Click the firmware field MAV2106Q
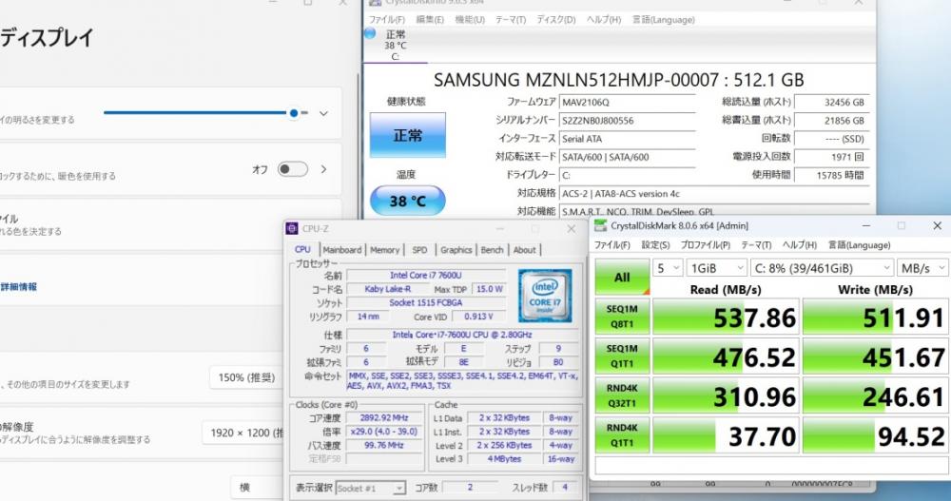The image size is (951, 501). click(x=627, y=103)
